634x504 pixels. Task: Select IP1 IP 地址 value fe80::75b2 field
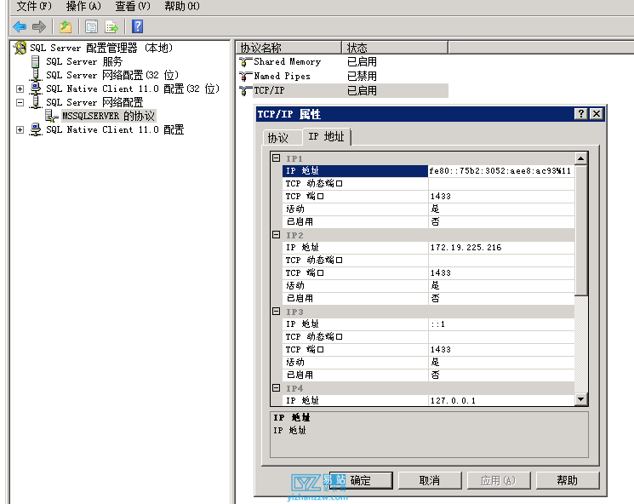click(x=501, y=171)
